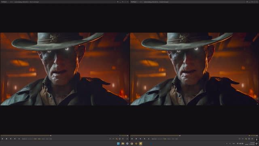Click the seek bar of the left player

click(59, 135)
